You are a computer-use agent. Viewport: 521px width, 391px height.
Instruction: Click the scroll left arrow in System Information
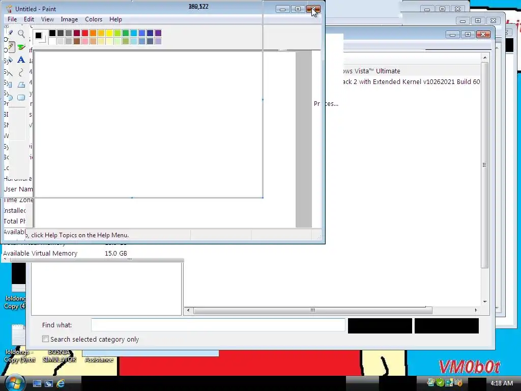pos(188,310)
